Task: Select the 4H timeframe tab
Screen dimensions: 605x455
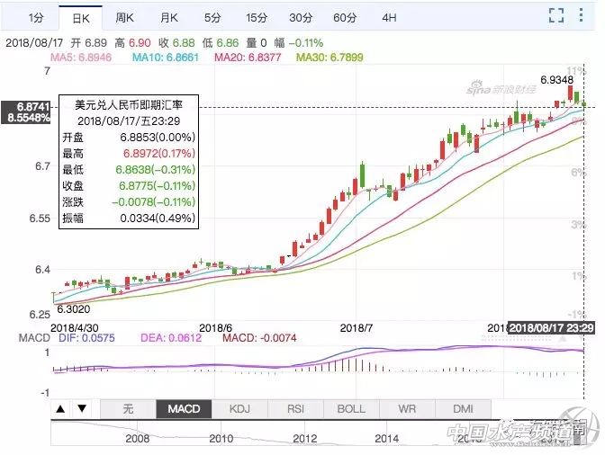Action: click(388, 17)
